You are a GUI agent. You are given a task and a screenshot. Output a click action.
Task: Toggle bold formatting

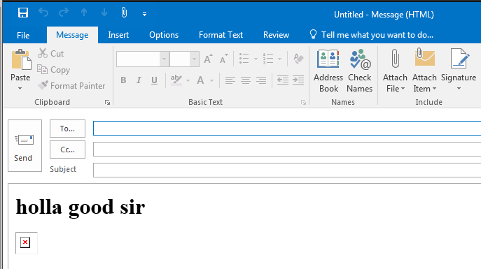[123, 80]
